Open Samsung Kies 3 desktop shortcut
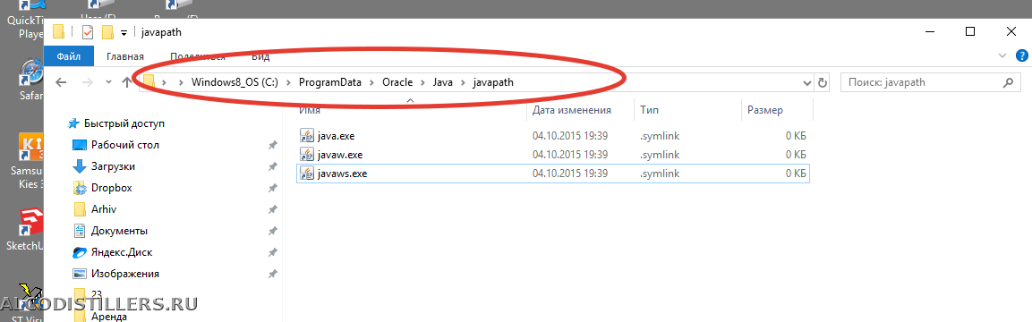The width and height of the screenshot is (1032, 322). (30, 160)
